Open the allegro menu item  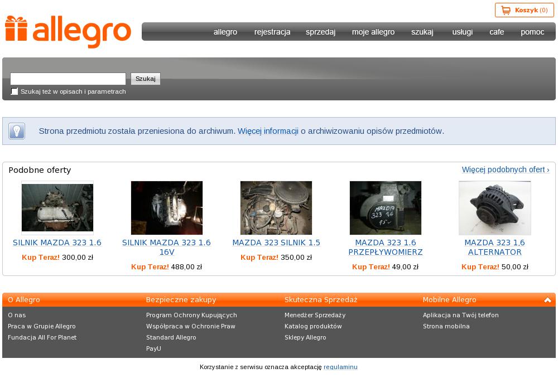click(225, 32)
